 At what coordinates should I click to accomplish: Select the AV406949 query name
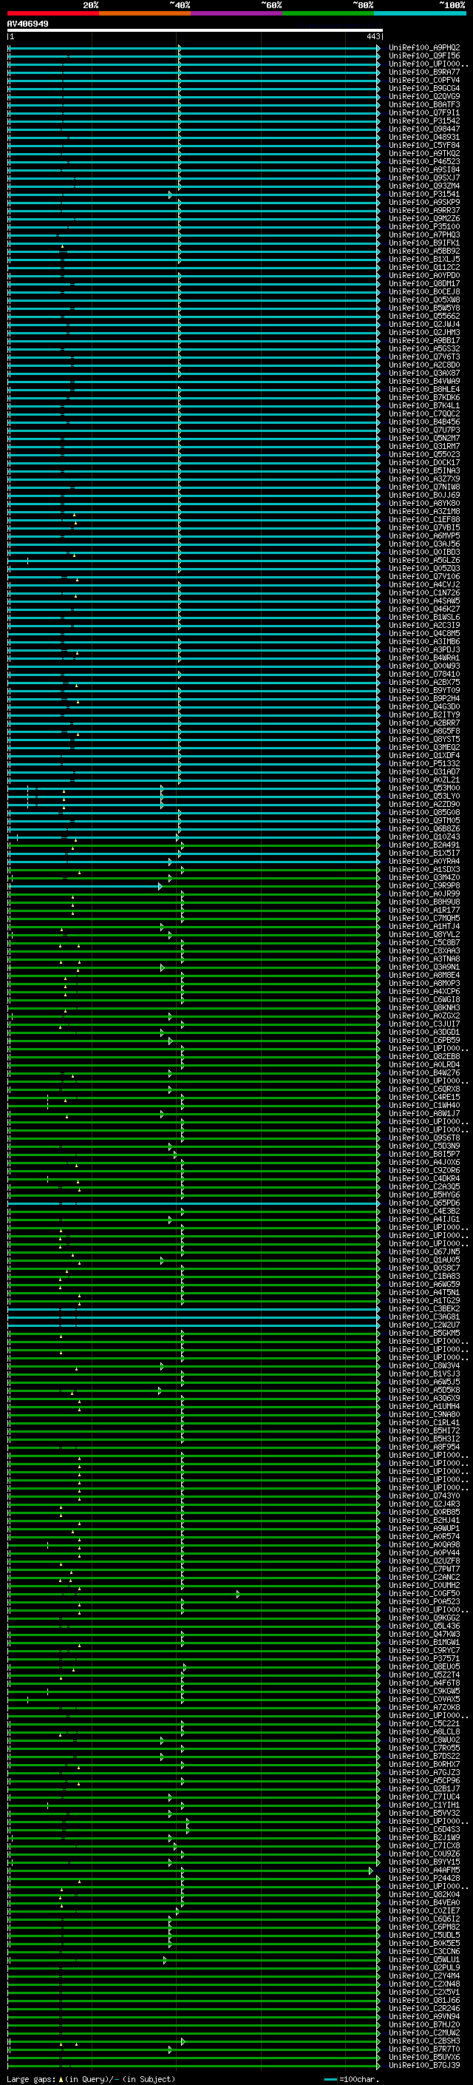pyautogui.click(x=27, y=24)
